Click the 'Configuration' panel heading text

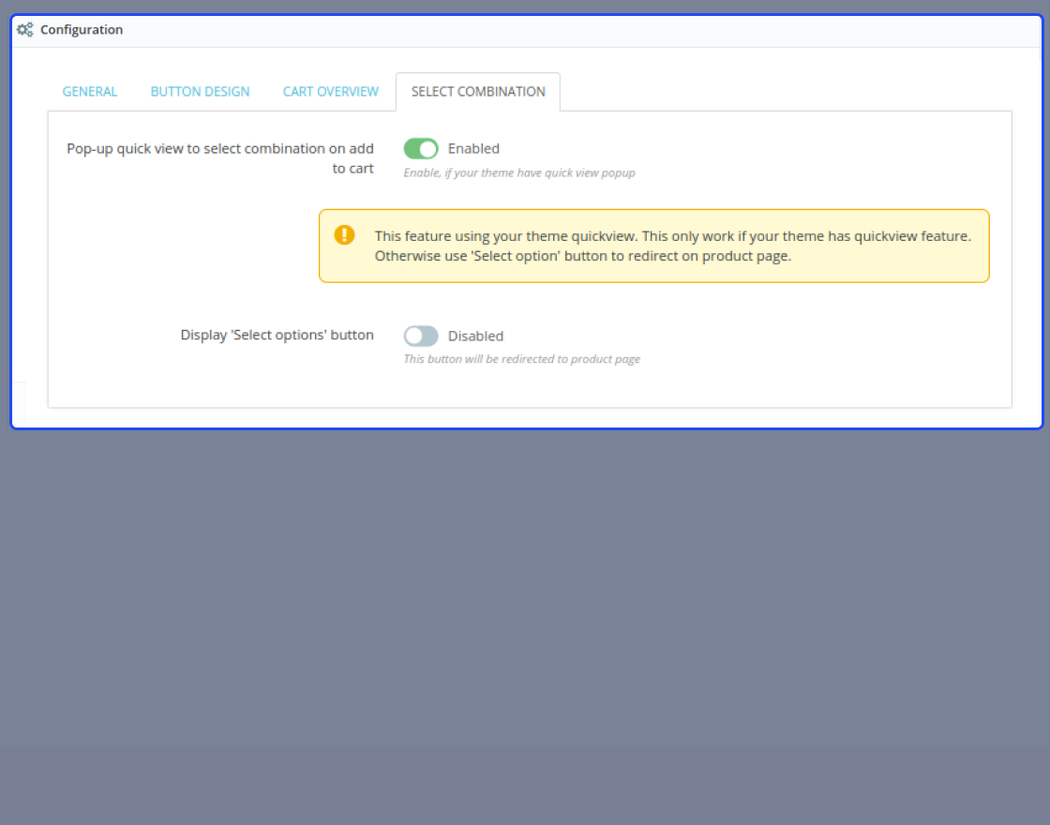82,29
